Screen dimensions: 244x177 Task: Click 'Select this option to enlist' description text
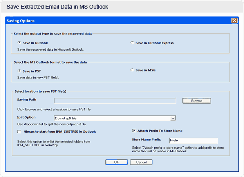click(54, 143)
